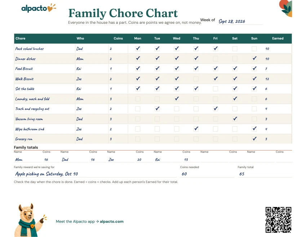
Task: Click the Coins needed field showing 60
Action: click(x=207, y=174)
